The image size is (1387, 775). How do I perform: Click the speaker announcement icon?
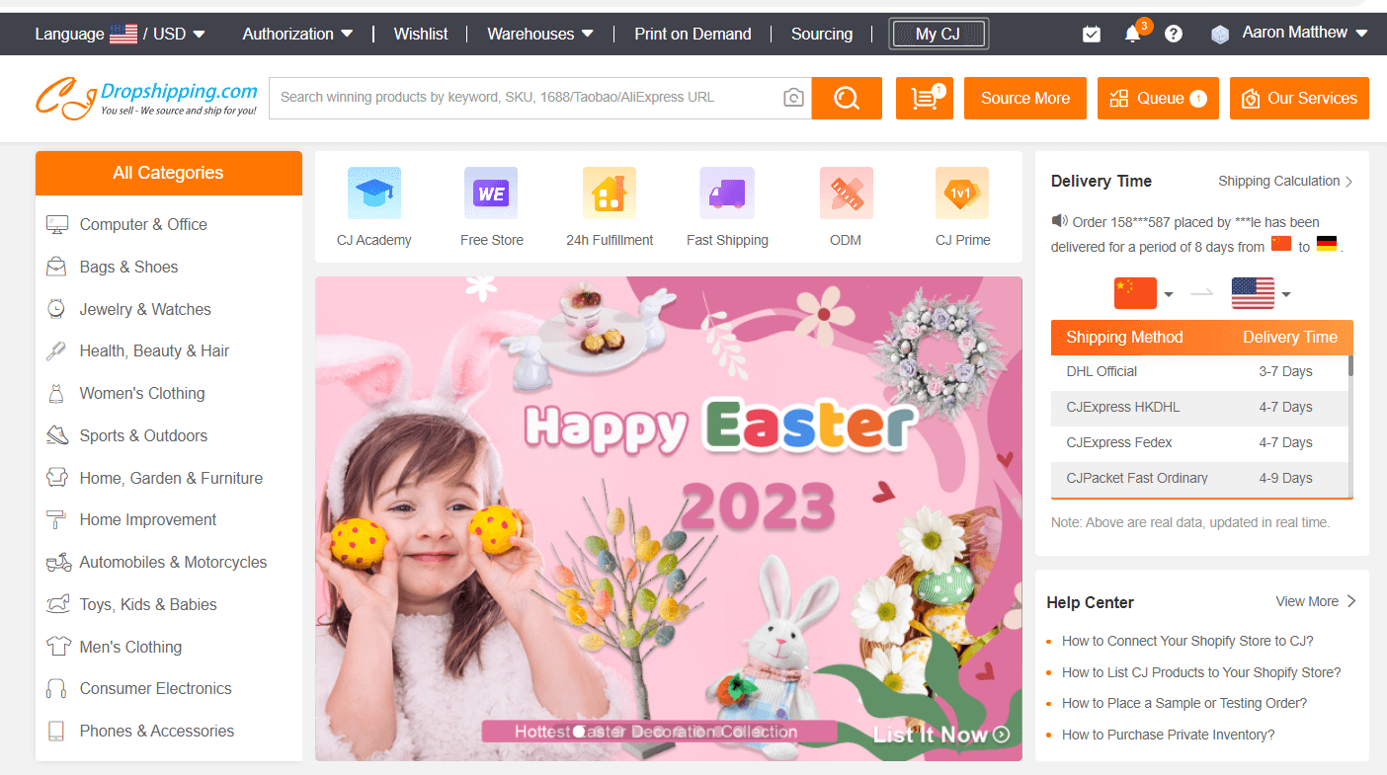point(1060,221)
